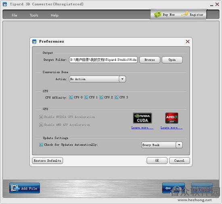The width and height of the screenshot is (222, 204).
Task: Uncheck the CPU 0 checkbox
Action: pos(71,97)
